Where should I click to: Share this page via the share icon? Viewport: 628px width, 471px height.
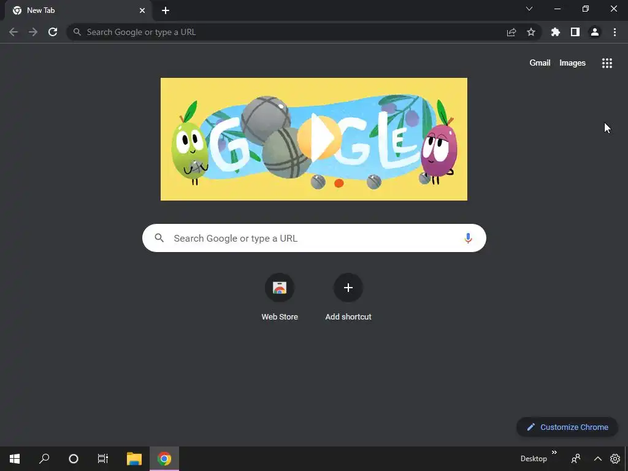coord(511,32)
